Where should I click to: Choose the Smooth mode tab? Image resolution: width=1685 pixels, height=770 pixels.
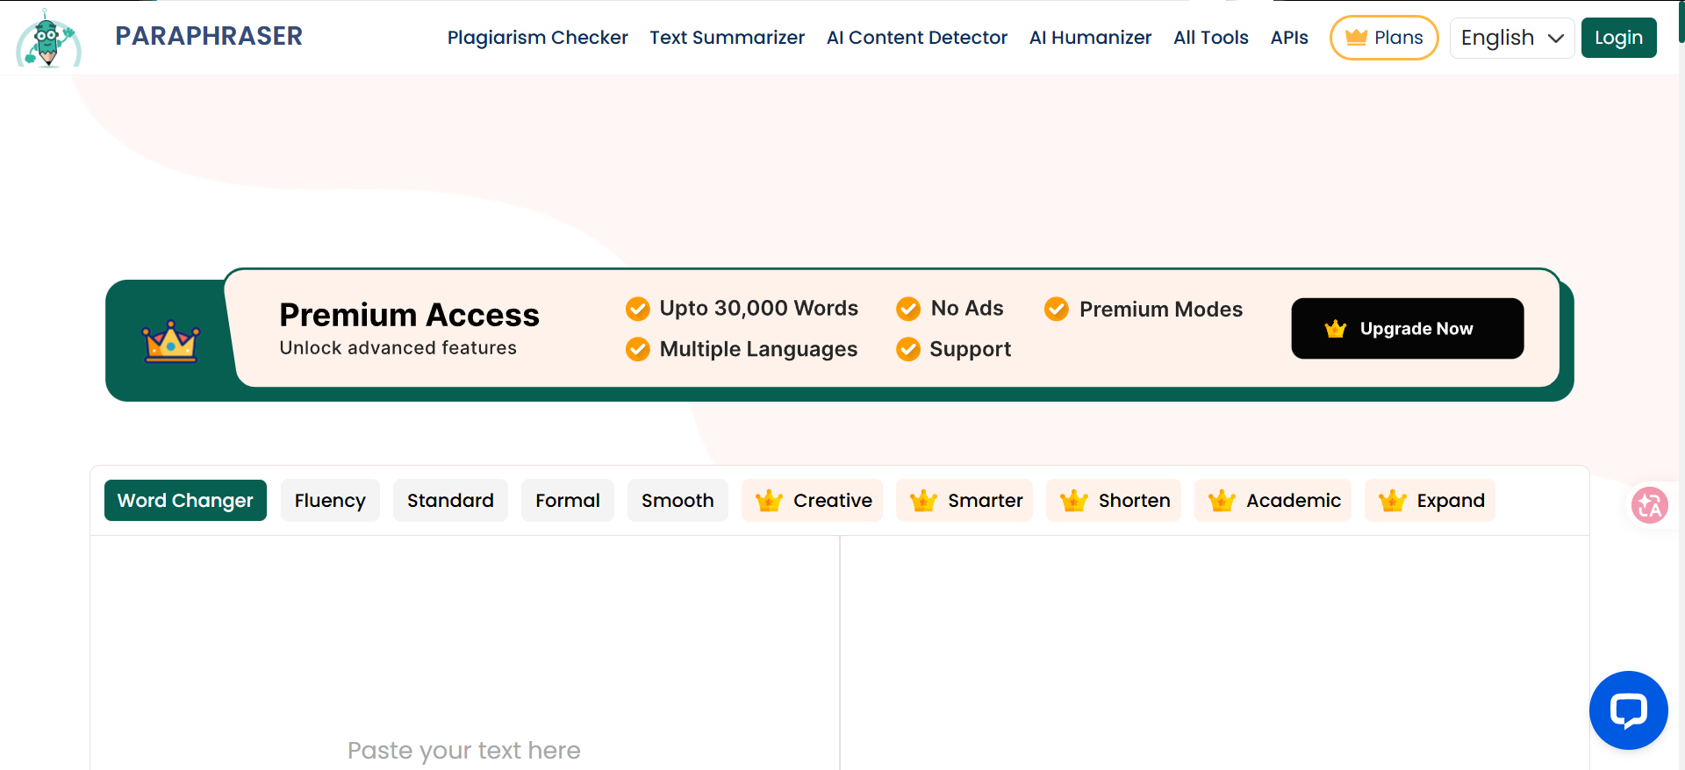pos(678,500)
